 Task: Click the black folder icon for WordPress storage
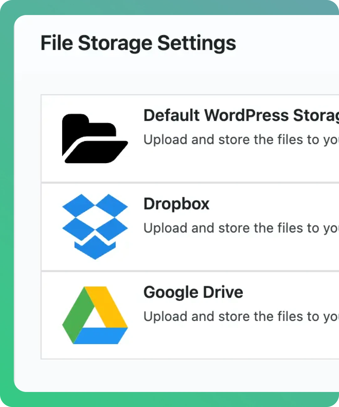pos(95,138)
